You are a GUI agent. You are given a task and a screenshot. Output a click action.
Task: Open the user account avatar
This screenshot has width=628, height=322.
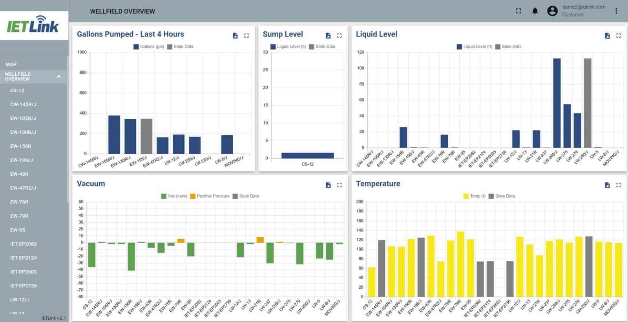tap(552, 11)
